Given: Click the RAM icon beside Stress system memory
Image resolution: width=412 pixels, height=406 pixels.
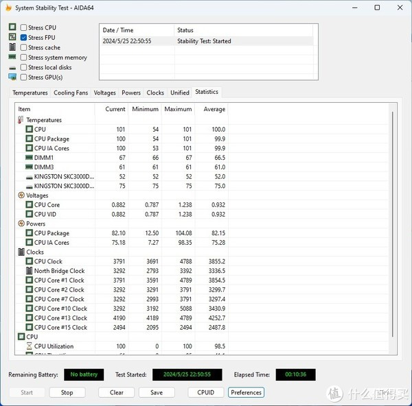Looking at the screenshot, I should pyautogui.click(x=12, y=57).
